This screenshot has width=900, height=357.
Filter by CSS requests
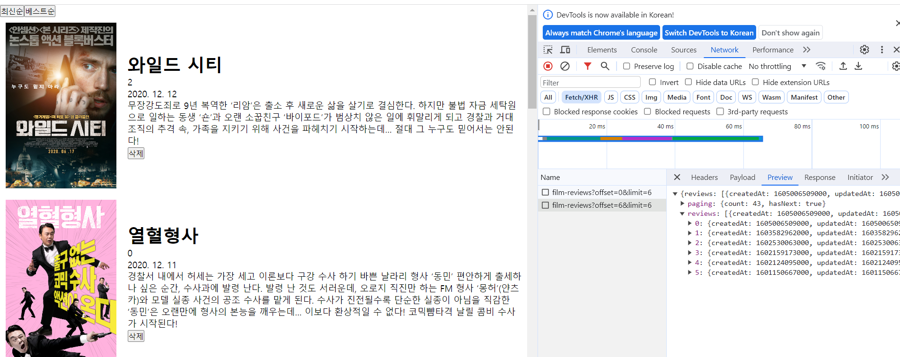coord(629,97)
